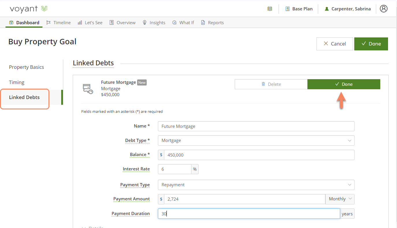
Task: Click the Interest Rate input field
Action: click(x=174, y=169)
